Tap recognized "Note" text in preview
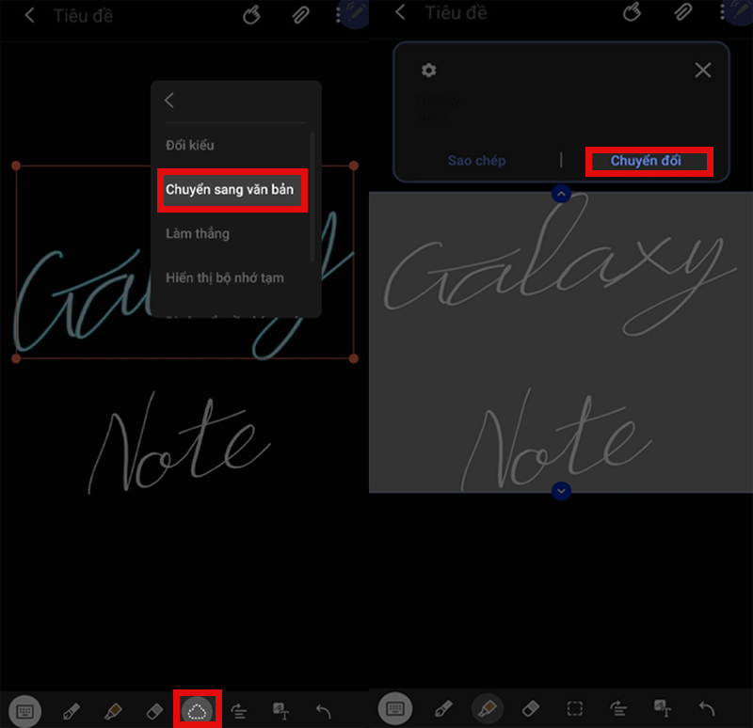Screen dimensions: 753x728 432,116
